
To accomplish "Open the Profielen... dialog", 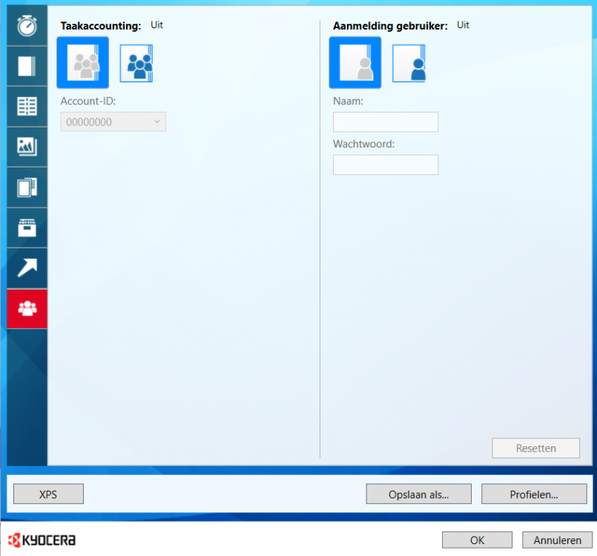I will click(x=534, y=494).
